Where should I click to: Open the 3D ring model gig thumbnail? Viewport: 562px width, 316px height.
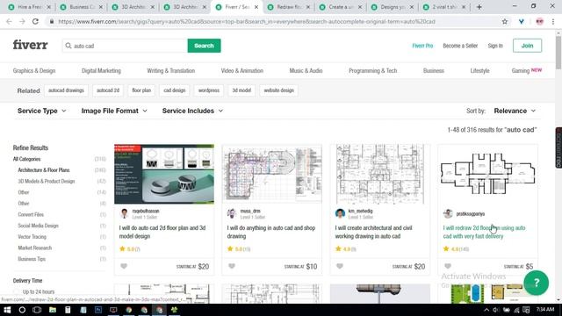click(164, 174)
